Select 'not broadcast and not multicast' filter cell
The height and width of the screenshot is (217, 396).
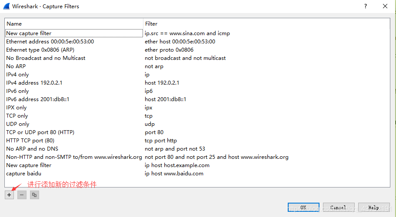coord(185,58)
